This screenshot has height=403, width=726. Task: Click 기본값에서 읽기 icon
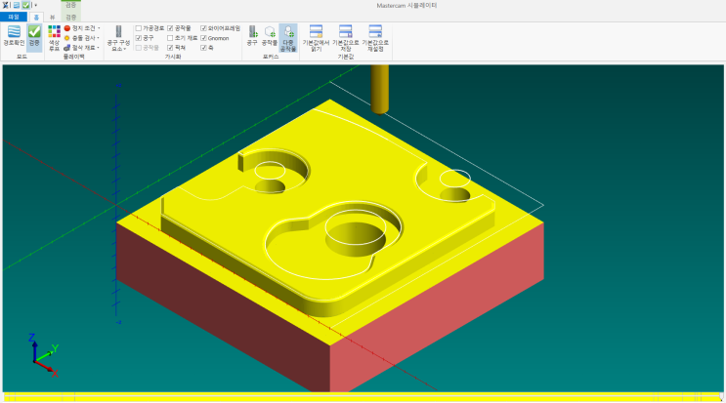point(316,38)
